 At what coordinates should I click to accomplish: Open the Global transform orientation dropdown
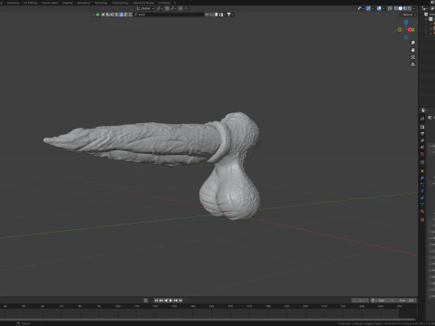(x=145, y=8)
